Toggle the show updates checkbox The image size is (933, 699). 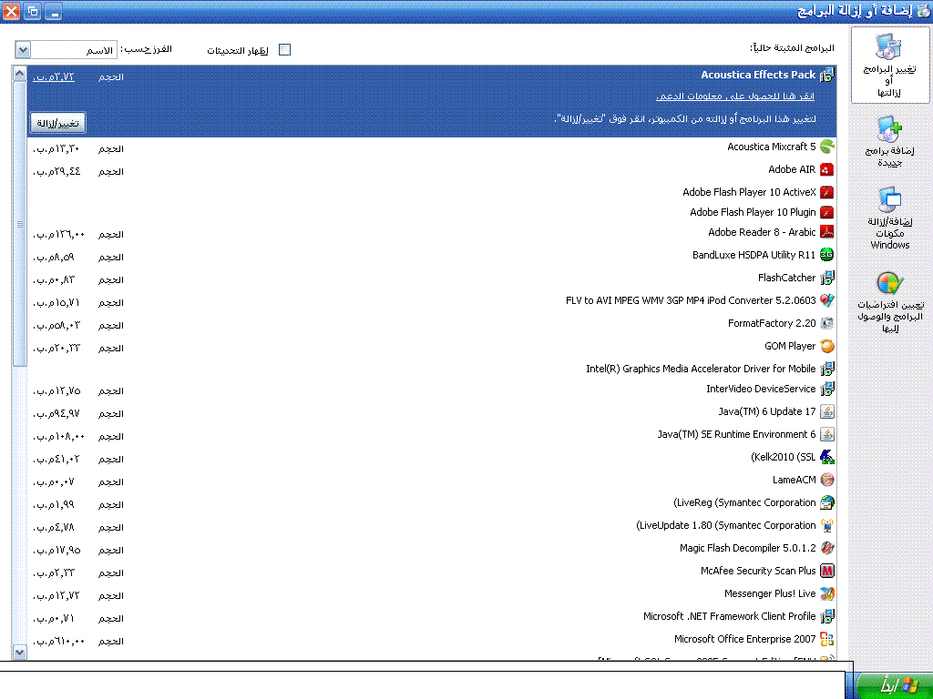[285, 50]
